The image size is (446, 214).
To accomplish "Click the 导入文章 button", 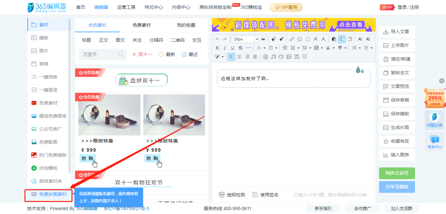I will pyautogui.click(x=397, y=32).
